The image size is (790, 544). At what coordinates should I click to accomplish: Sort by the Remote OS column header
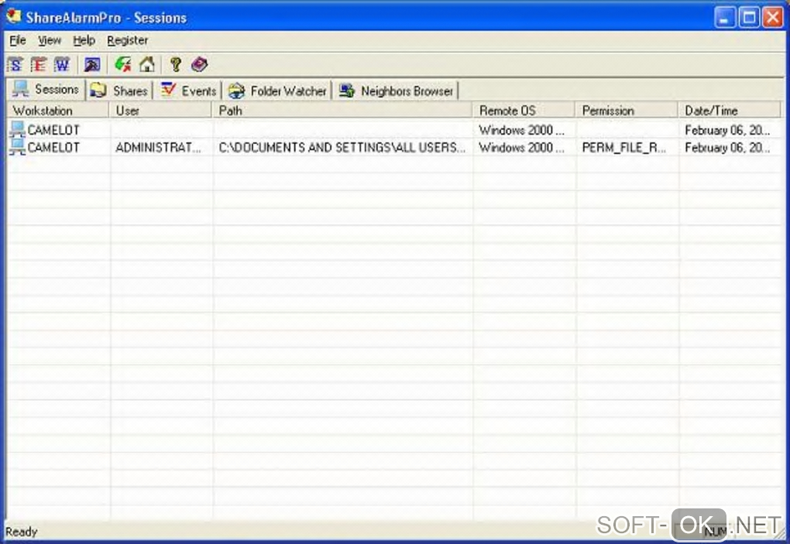click(x=524, y=110)
